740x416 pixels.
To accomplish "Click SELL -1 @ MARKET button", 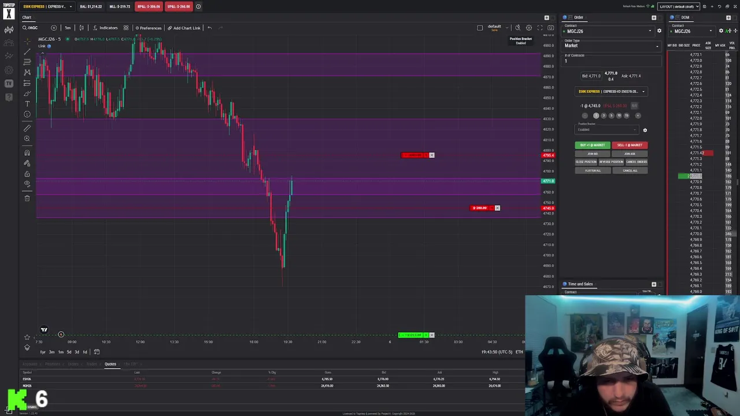I will (630, 145).
